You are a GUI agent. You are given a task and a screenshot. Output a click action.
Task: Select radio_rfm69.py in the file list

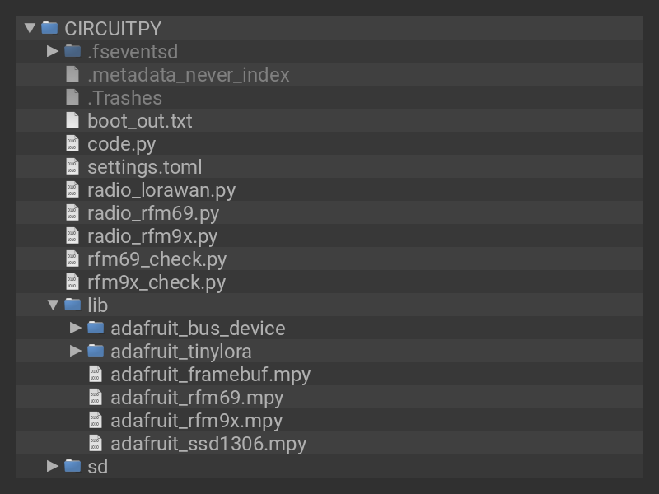click(x=153, y=212)
